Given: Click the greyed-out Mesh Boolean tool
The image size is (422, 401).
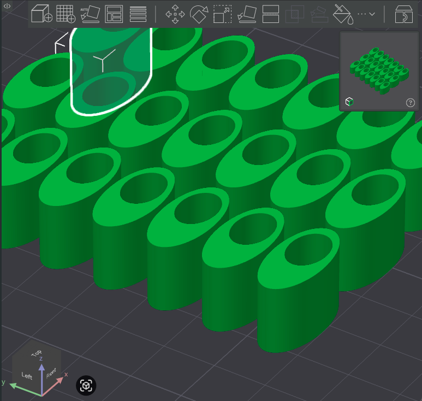Looking at the screenshot, I should click(x=295, y=14).
